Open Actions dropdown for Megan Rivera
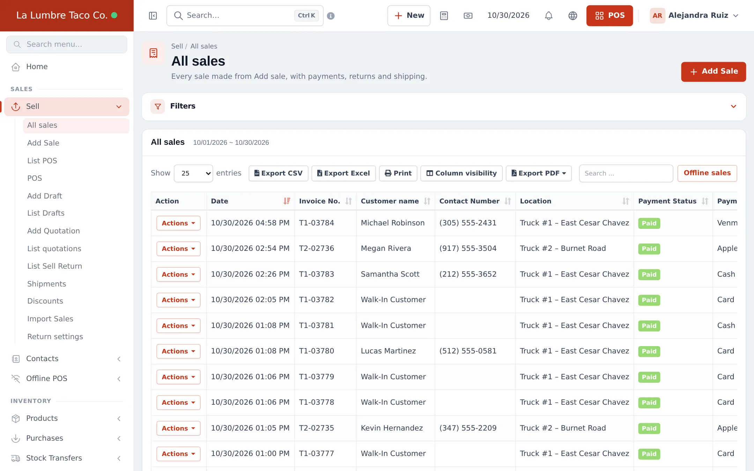 coord(178,249)
